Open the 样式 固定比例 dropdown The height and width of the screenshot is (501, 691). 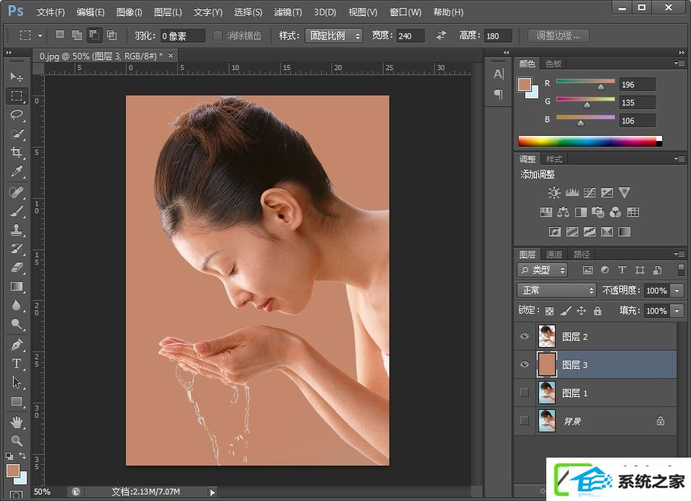click(x=333, y=35)
